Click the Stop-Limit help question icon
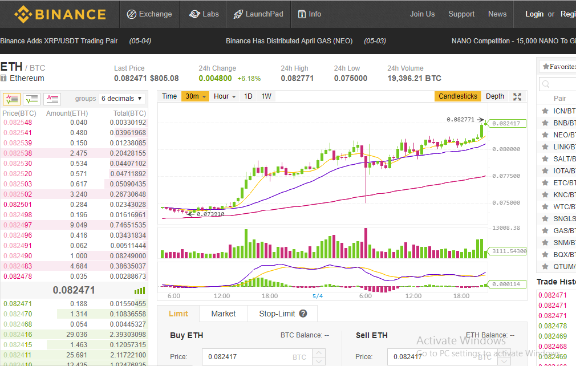576x366 pixels. click(x=303, y=314)
